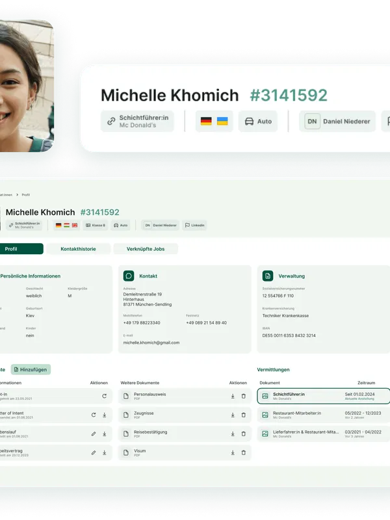Open the Verknüpfte Jobs tab
The width and height of the screenshot is (390, 520).
pos(146,249)
